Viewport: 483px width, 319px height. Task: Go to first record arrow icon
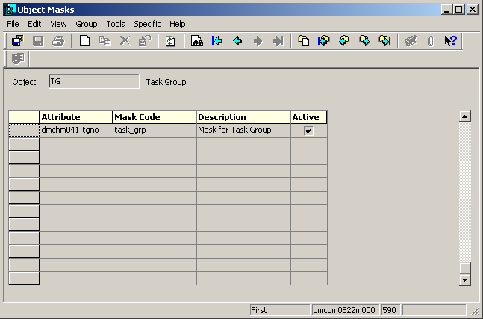[x=217, y=41]
